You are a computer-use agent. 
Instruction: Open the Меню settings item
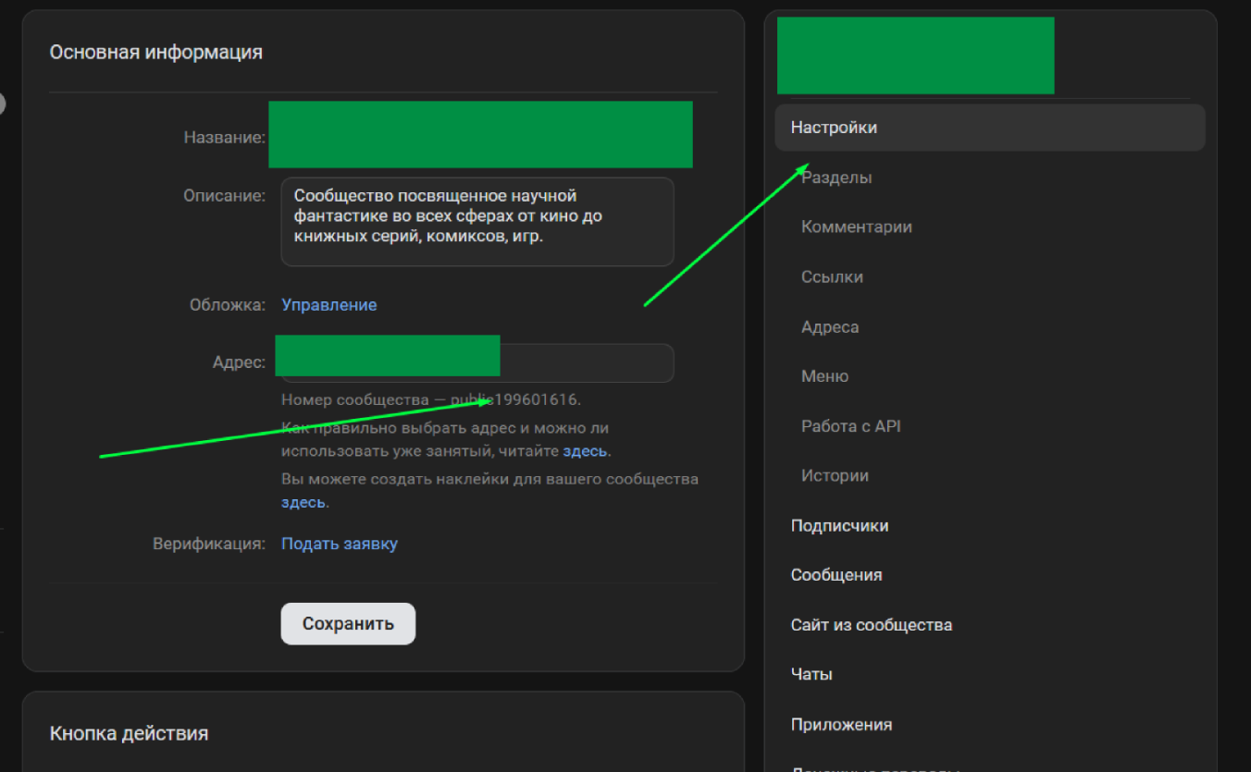coord(824,376)
